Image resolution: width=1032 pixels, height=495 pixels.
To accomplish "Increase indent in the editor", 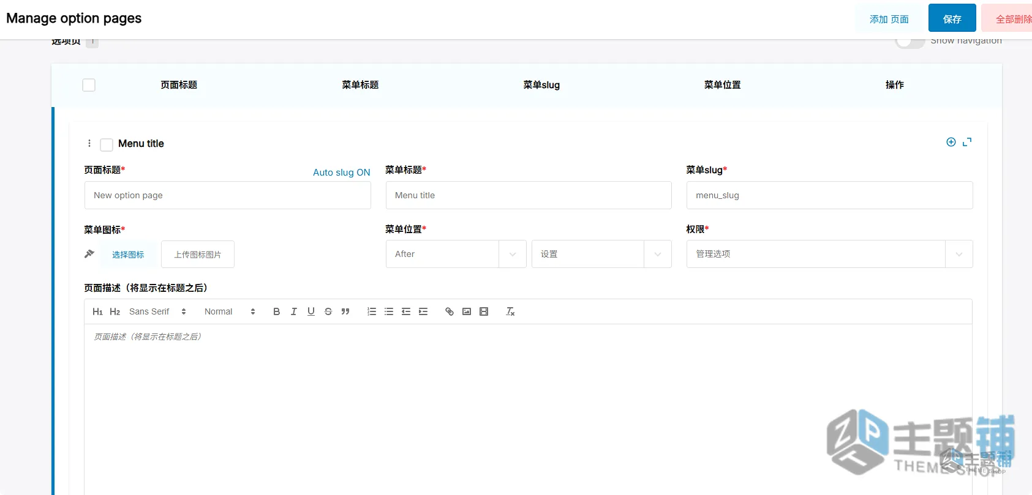I will (x=423, y=311).
